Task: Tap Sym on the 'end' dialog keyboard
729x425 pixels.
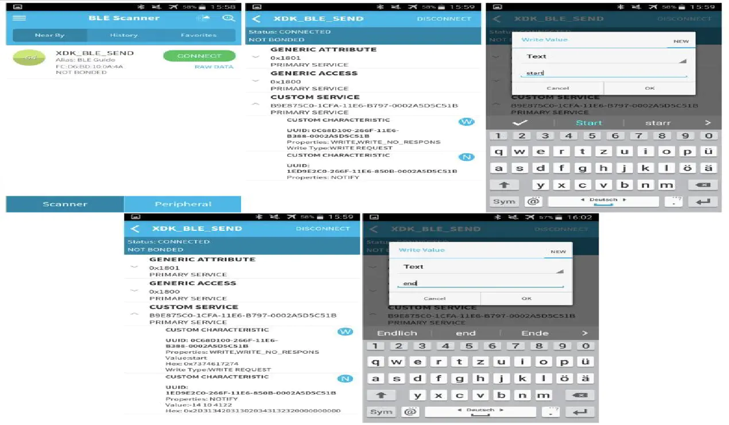Action: click(381, 412)
